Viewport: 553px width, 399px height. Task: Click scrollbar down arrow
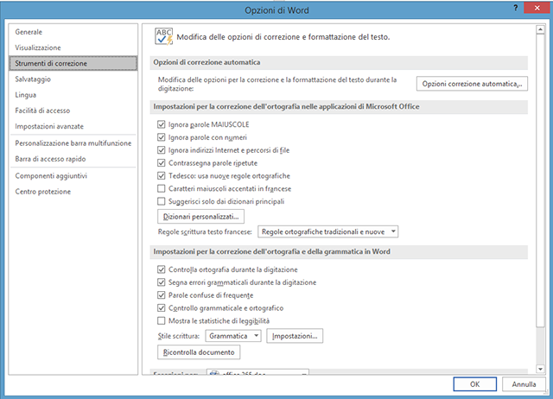point(540,369)
